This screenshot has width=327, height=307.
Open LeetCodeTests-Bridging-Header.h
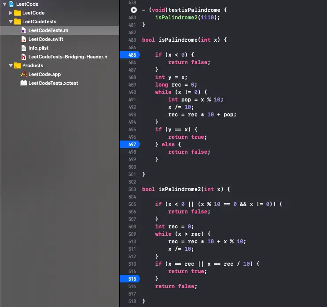(x=68, y=57)
